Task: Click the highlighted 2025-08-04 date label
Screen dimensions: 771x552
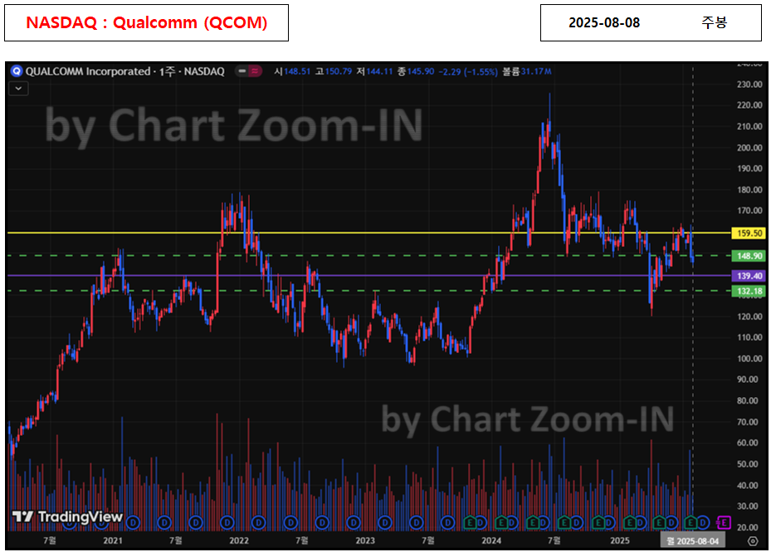Action: 692,541
